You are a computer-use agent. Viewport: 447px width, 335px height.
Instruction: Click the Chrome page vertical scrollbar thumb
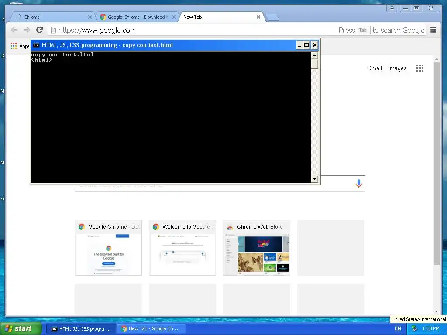[437, 164]
